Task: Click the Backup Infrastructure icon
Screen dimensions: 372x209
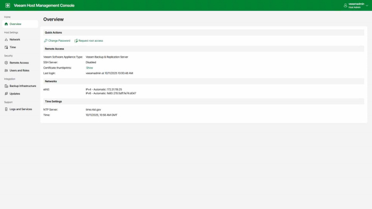Action: pos(6,86)
